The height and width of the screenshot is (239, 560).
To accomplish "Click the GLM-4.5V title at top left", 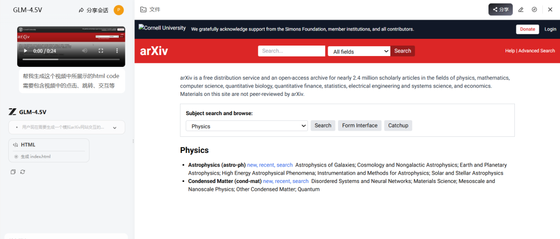I will (27, 10).
